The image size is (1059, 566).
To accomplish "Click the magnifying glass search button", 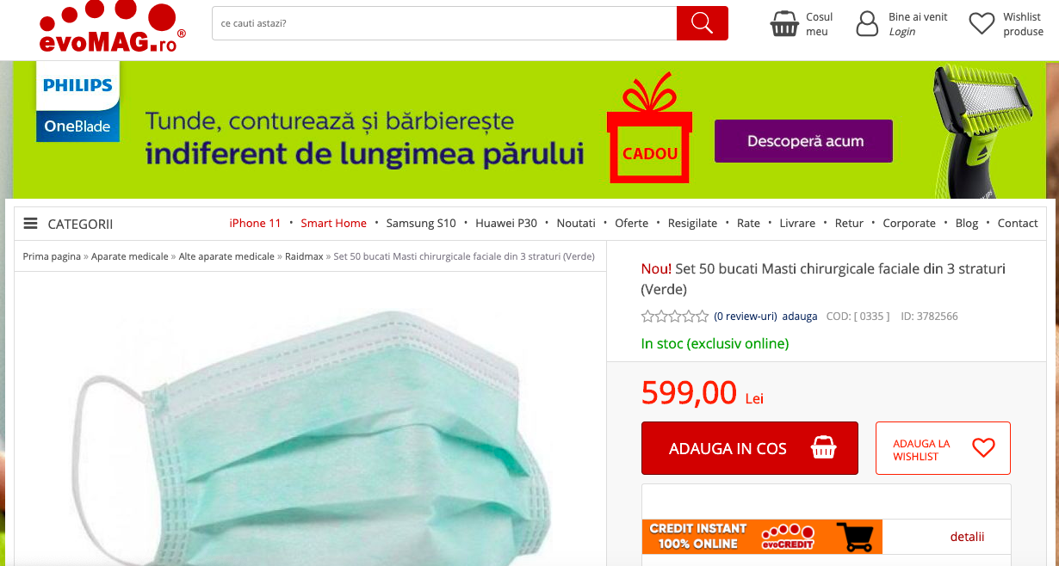I will 702,23.
